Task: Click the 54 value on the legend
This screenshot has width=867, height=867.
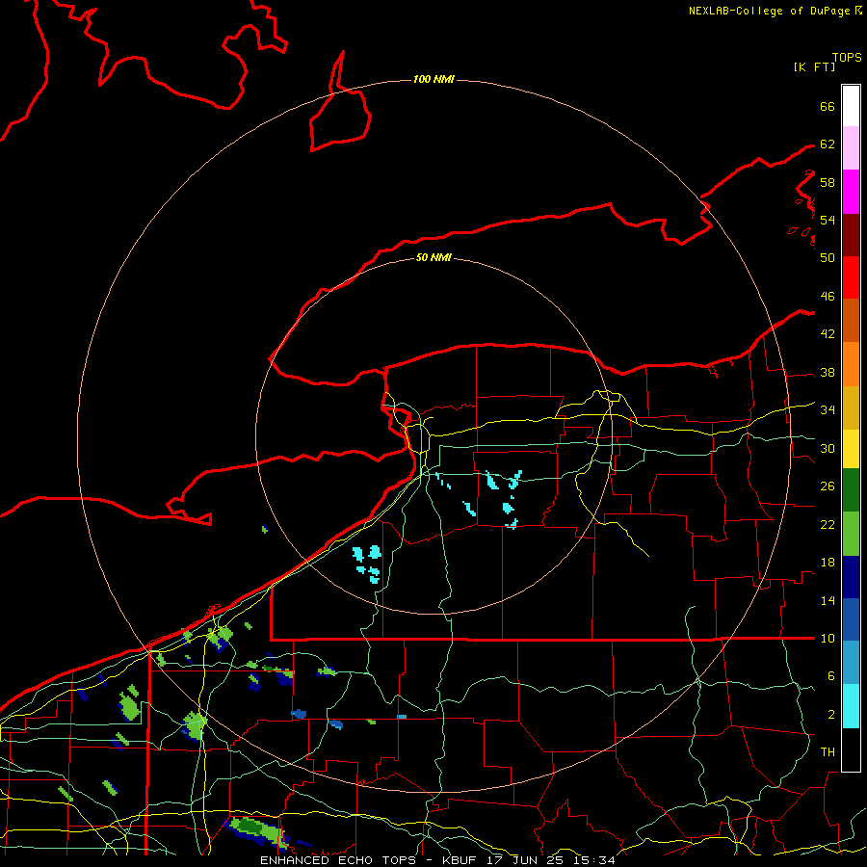Action: pos(828,220)
